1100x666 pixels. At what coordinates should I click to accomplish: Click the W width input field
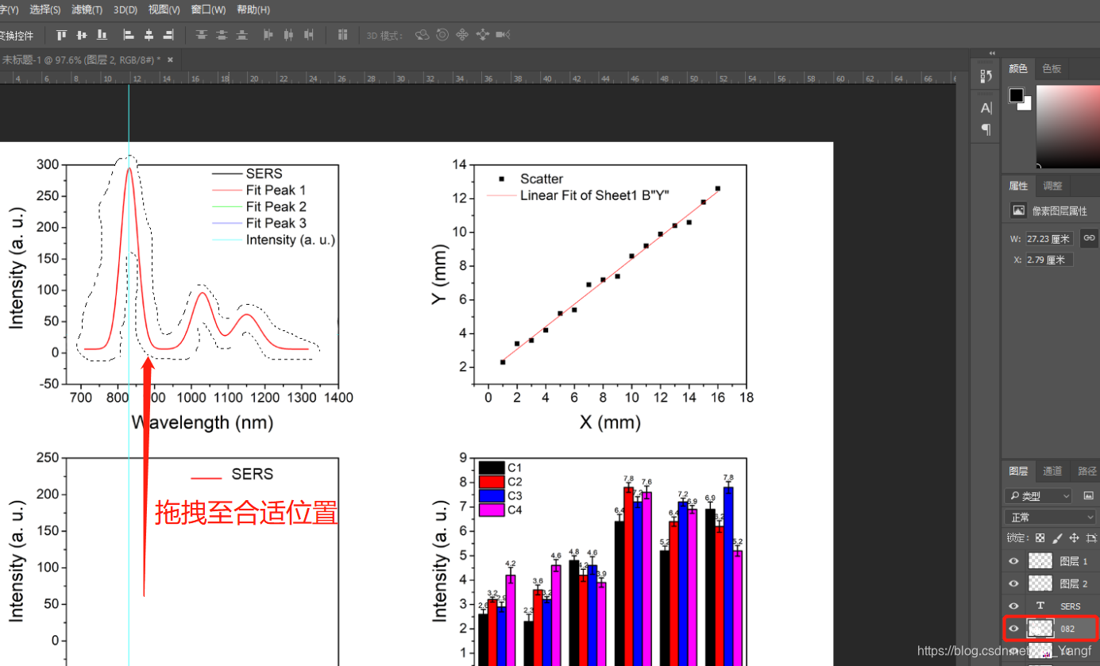(x=1049, y=238)
